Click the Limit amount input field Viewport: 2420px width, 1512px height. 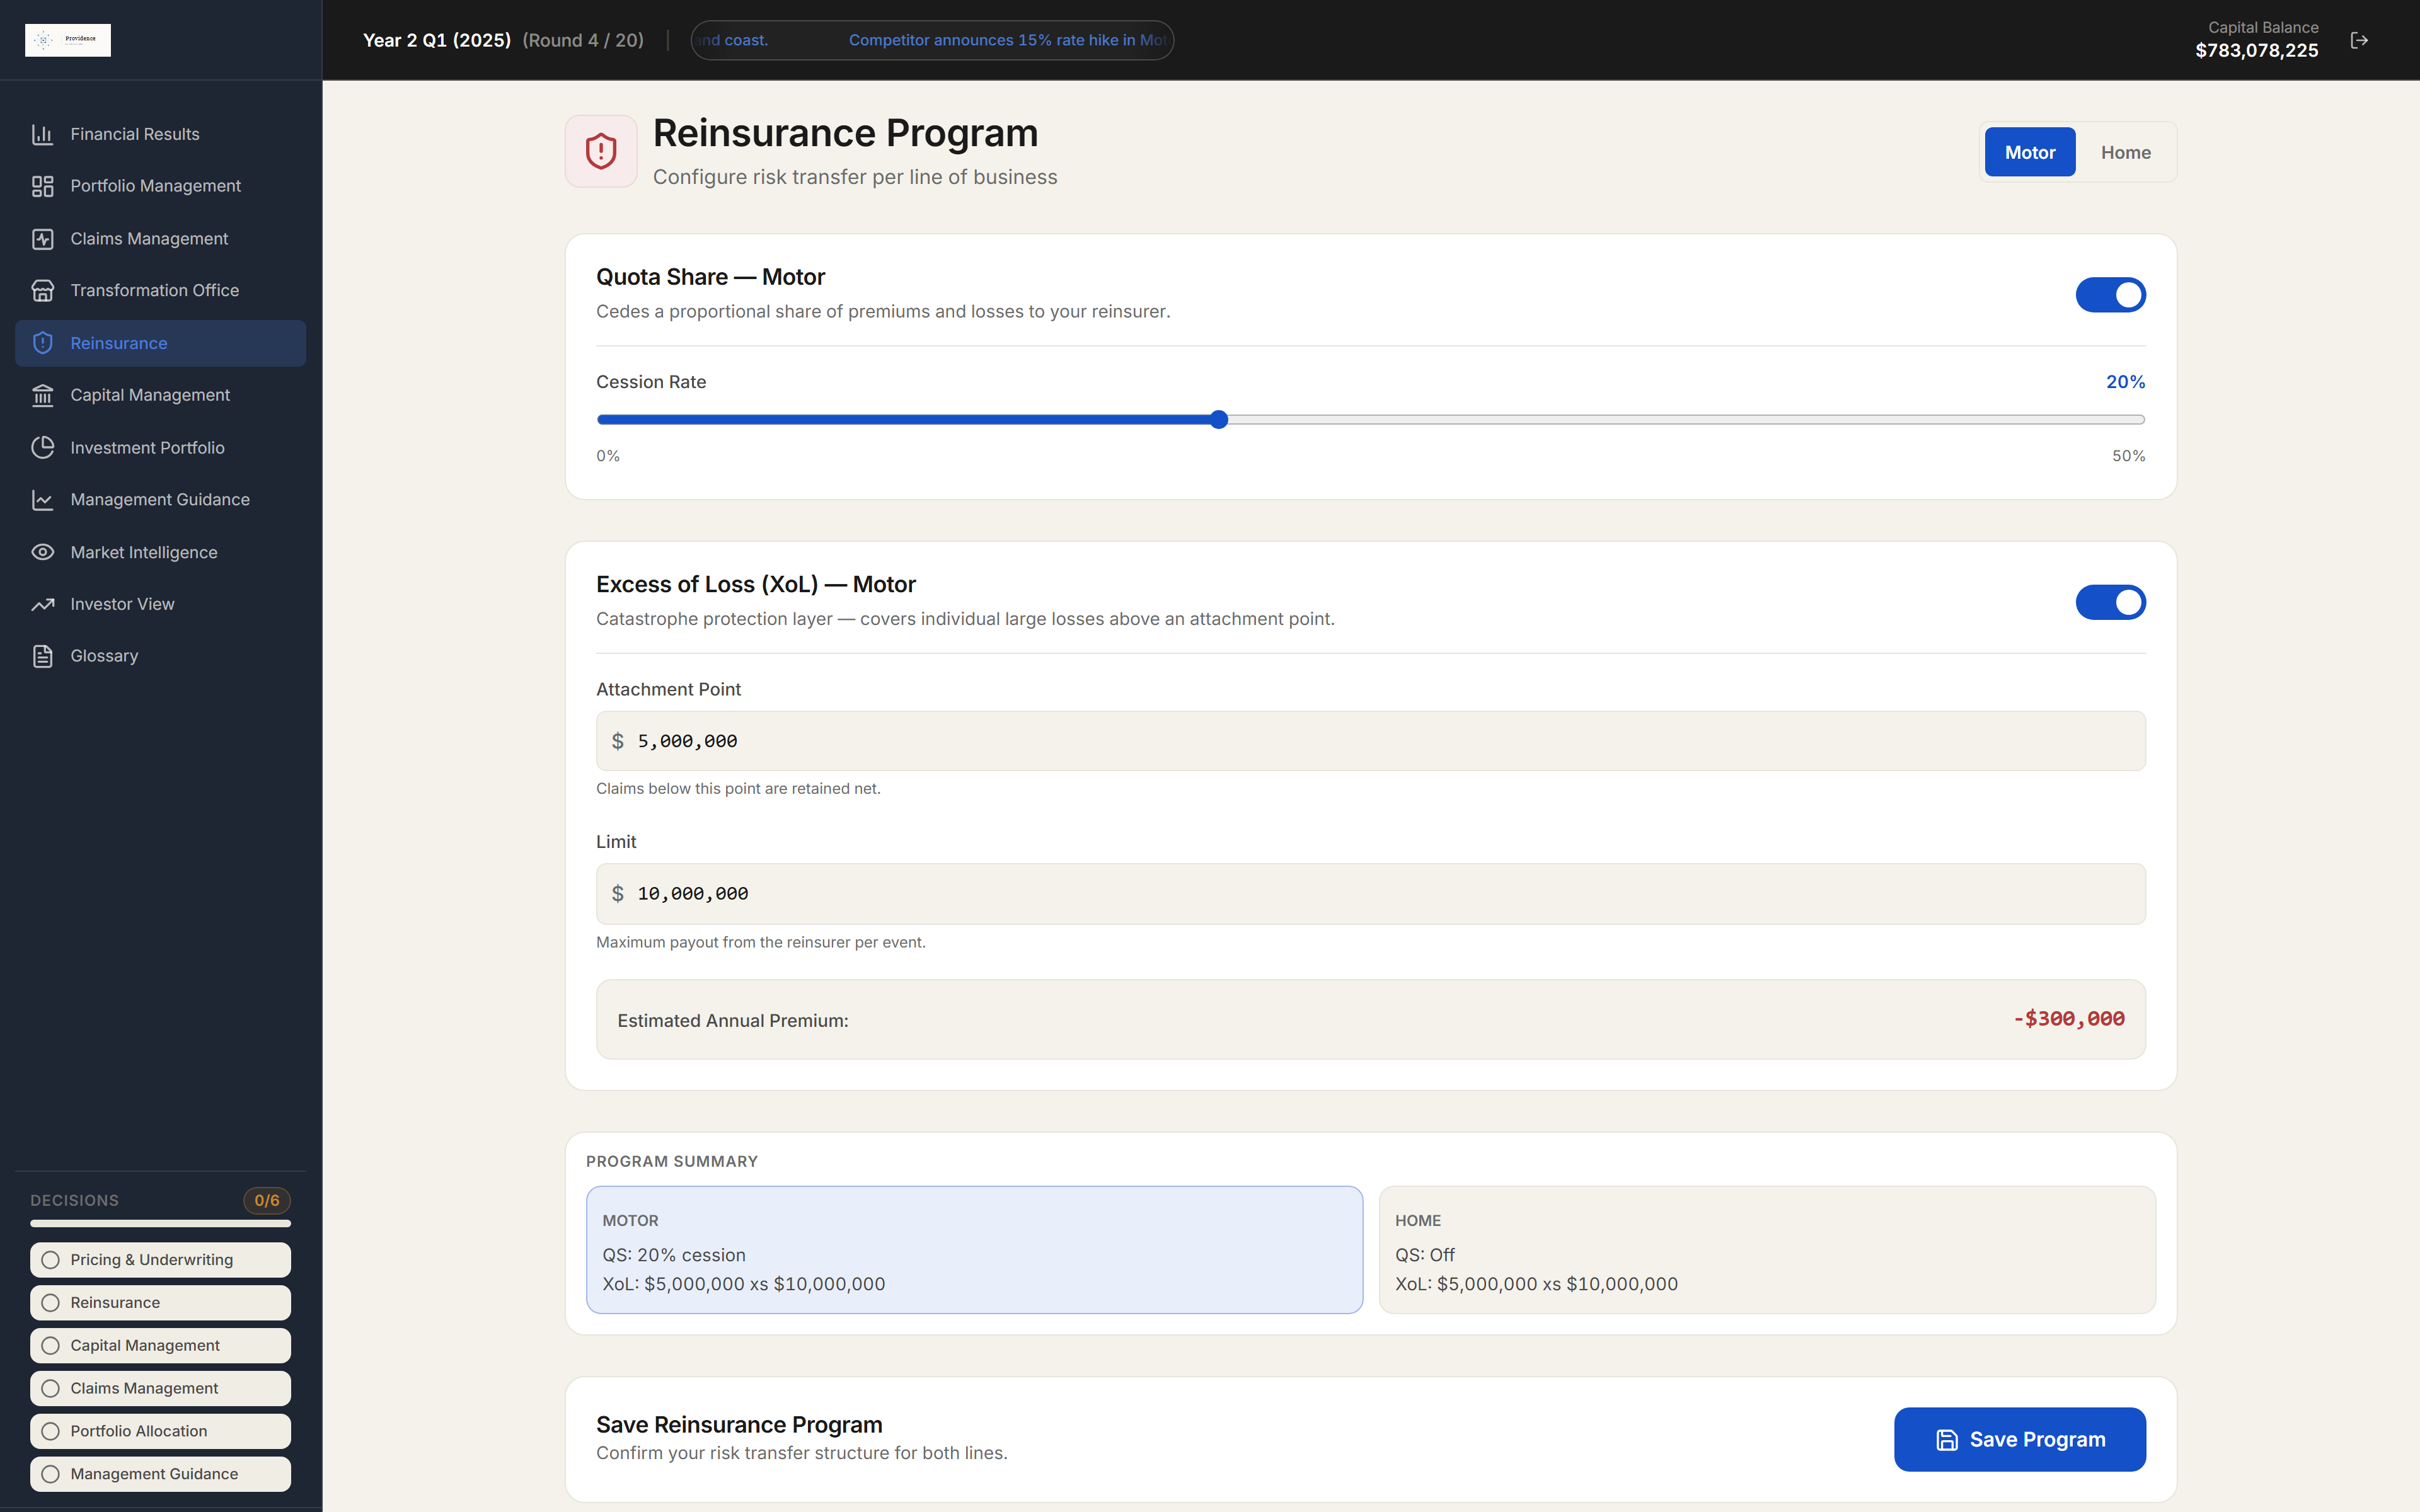[1370, 894]
